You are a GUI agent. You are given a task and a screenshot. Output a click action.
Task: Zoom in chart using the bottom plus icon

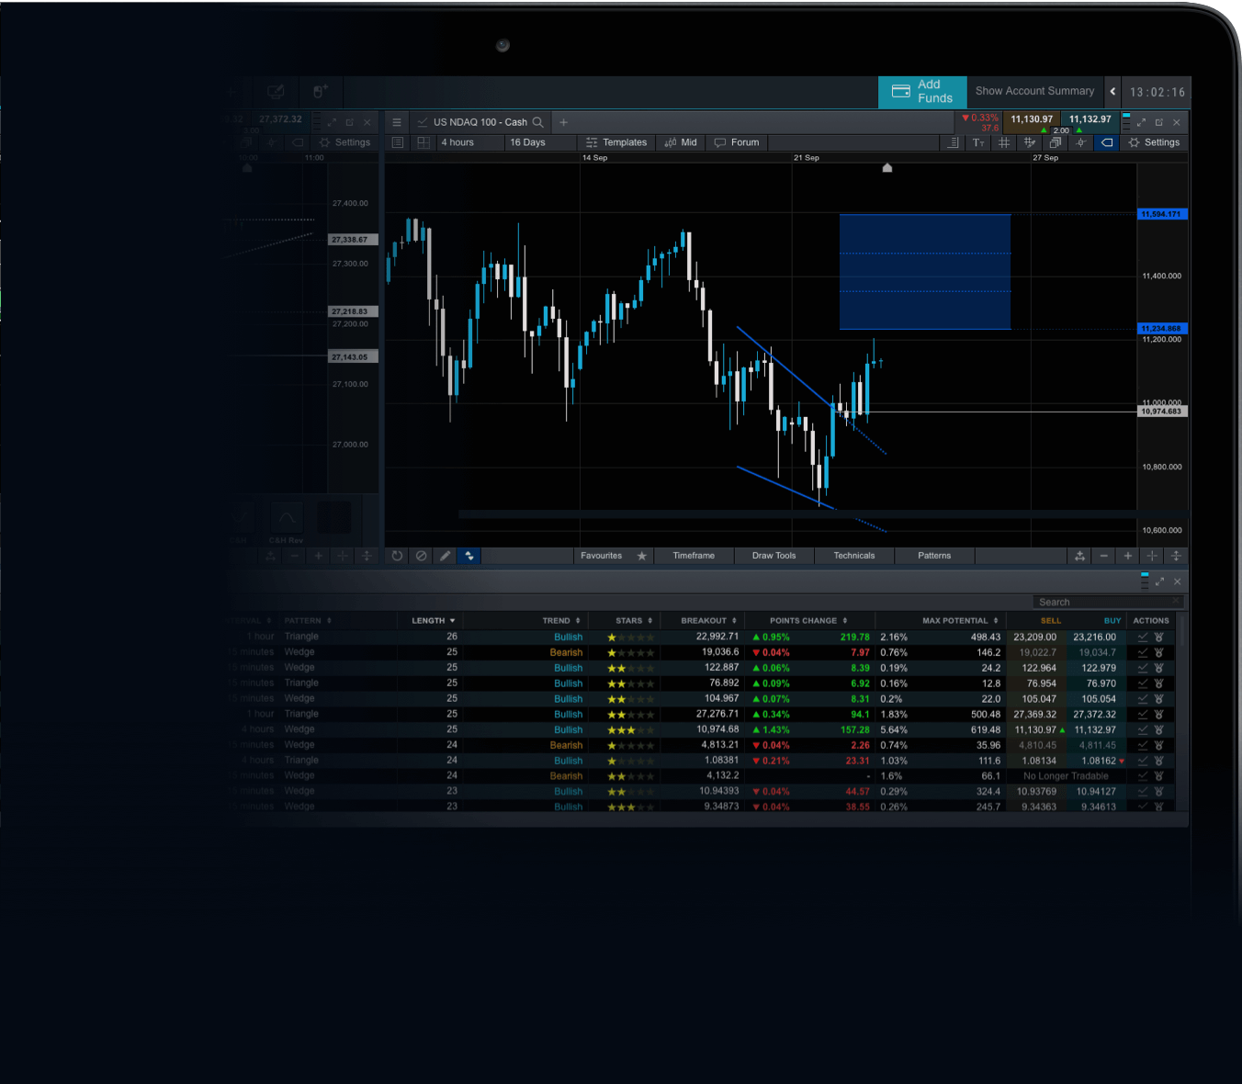coord(1128,556)
